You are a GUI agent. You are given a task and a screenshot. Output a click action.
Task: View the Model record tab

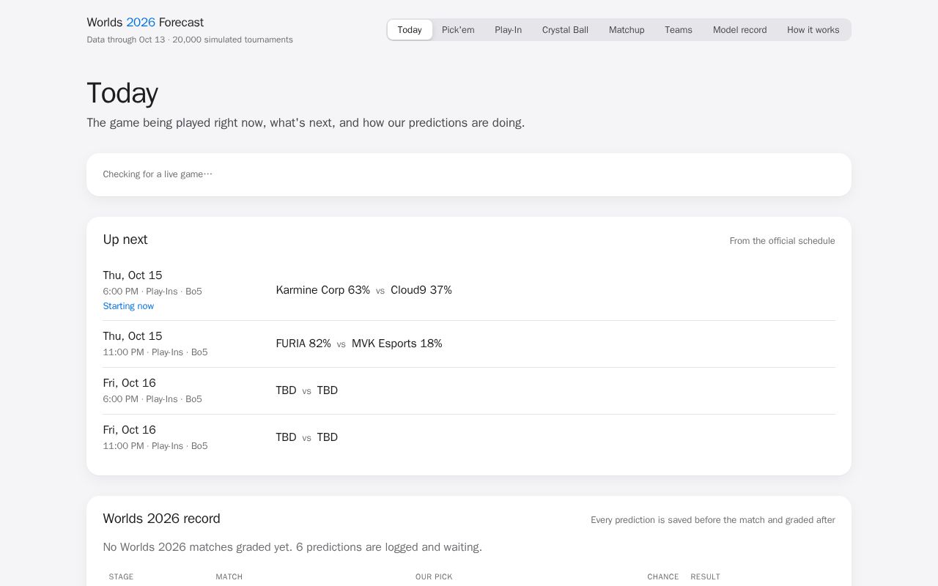[740, 30]
